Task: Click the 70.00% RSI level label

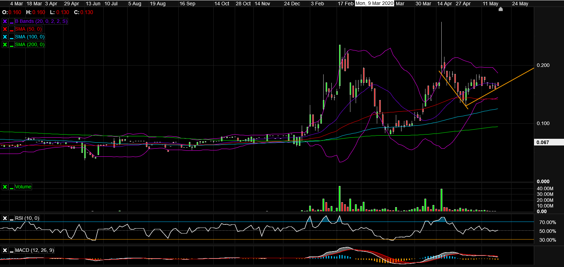Action: click(548, 223)
